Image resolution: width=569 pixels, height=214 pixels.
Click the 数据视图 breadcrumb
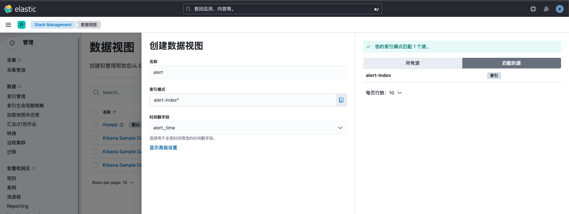(x=89, y=25)
